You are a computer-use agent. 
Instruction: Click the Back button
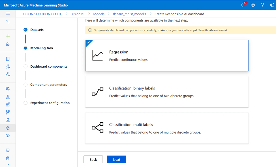[93, 159]
